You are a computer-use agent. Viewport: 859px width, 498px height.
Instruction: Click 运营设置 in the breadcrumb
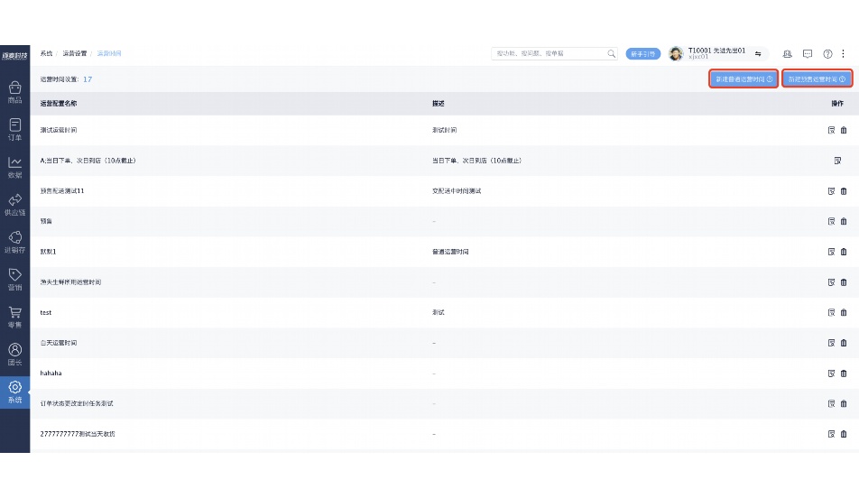point(75,54)
